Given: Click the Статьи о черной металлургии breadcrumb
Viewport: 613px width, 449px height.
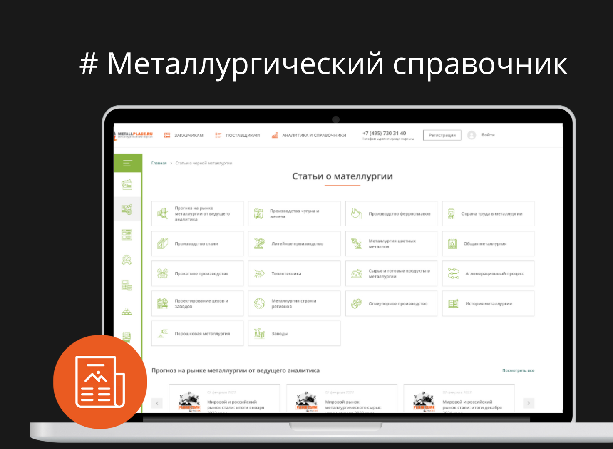Looking at the screenshot, I should (204, 163).
